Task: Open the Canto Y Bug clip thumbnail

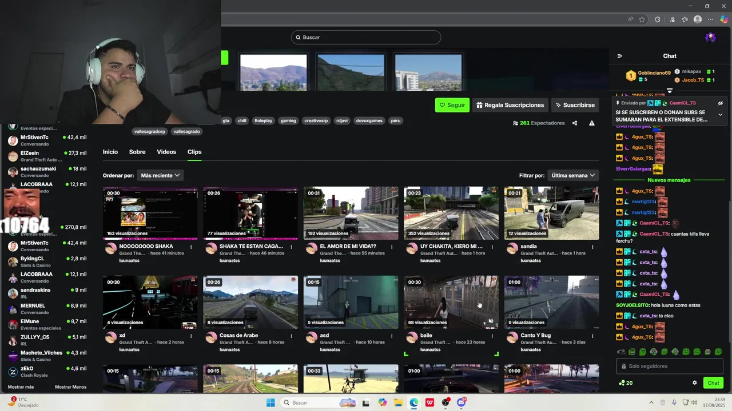Action: [551, 302]
